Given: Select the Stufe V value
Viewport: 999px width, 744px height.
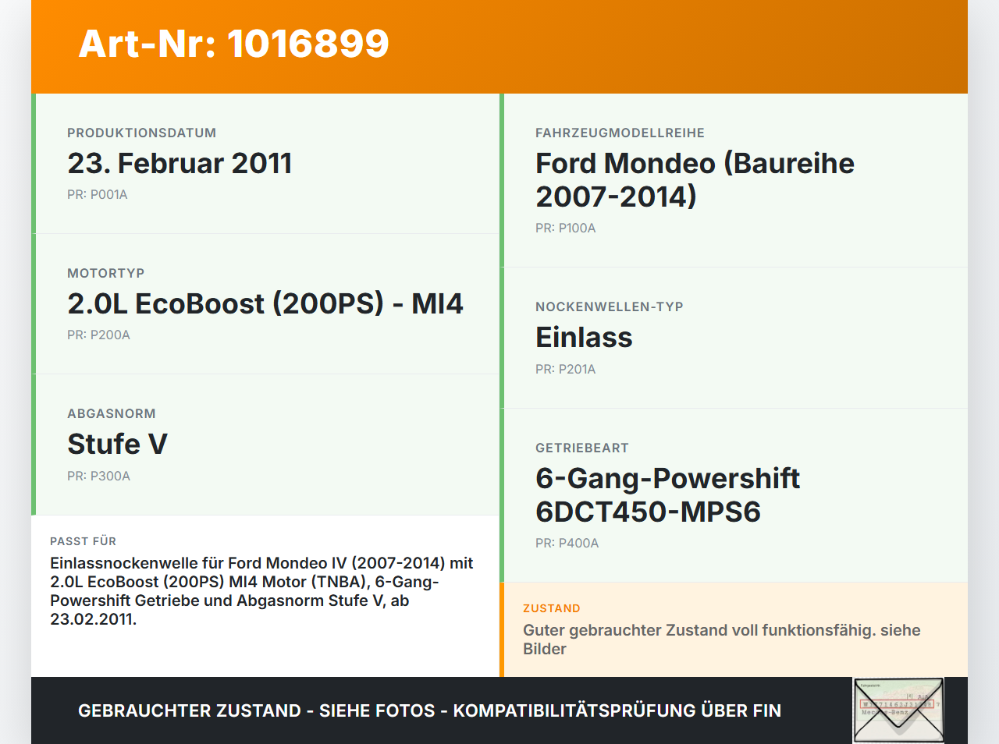Looking at the screenshot, I should pos(117,444).
